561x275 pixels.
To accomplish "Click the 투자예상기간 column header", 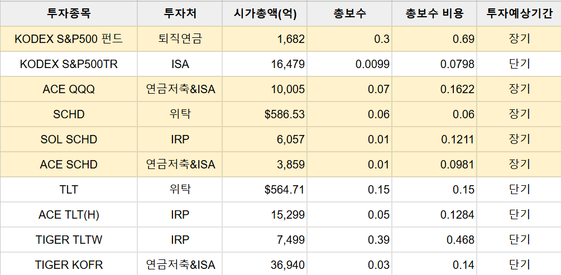I will [x=519, y=13].
